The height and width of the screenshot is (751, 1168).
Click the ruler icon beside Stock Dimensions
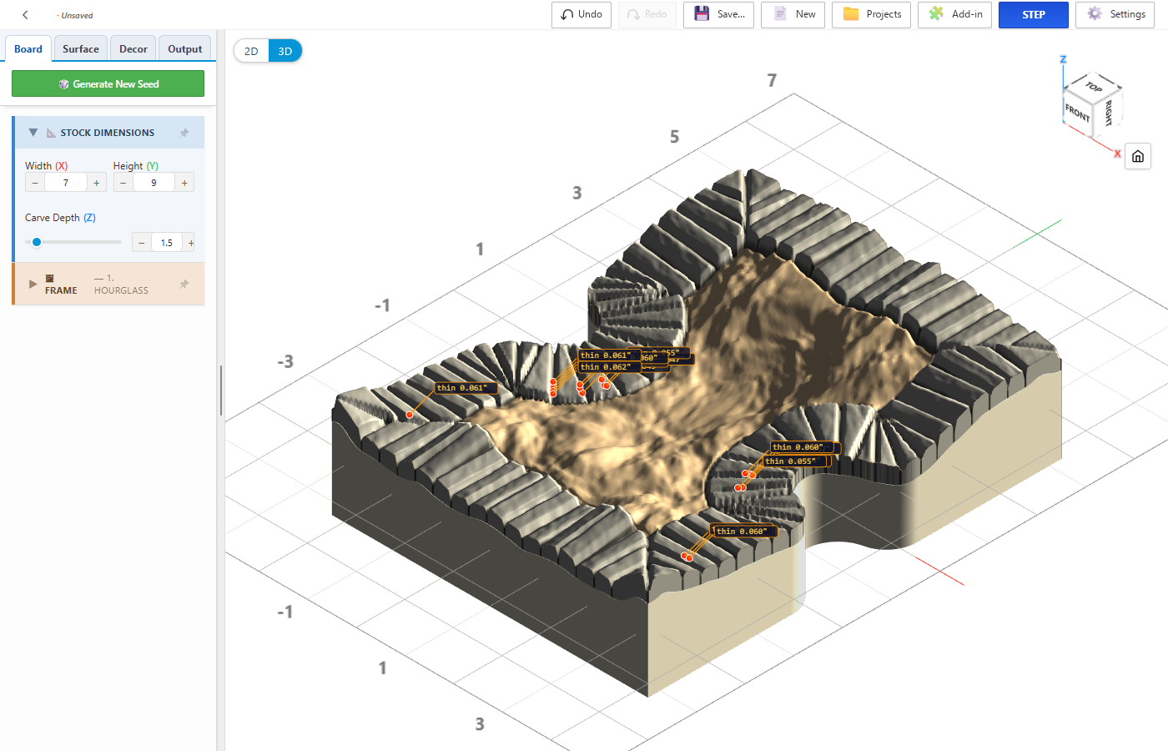[x=51, y=133]
